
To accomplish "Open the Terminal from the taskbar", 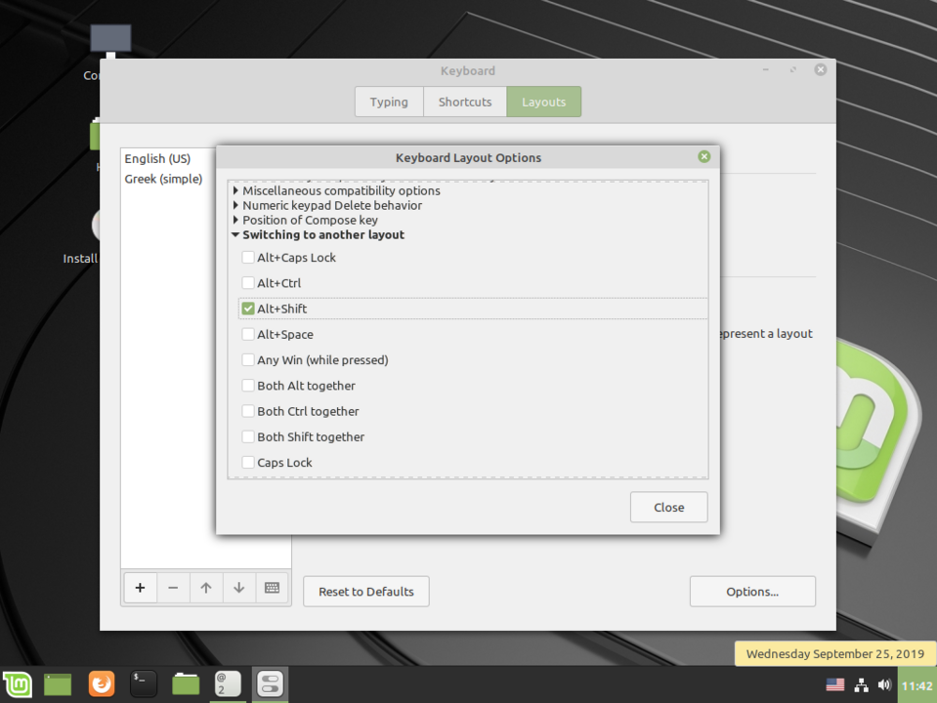I will click(144, 683).
